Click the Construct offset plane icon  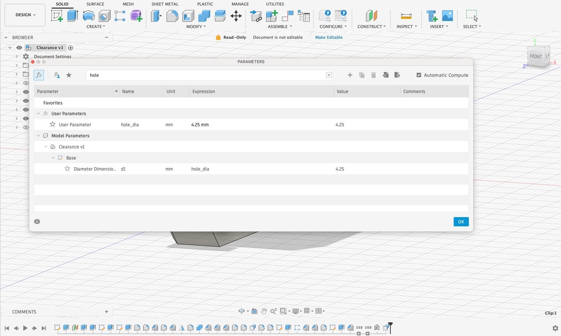(x=371, y=16)
